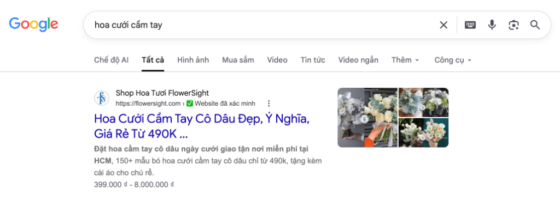Click the FlowerSight site favicon
Image resolution: width=560 pixels, height=200 pixels.
pyautogui.click(x=101, y=98)
